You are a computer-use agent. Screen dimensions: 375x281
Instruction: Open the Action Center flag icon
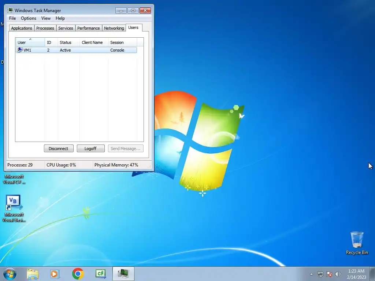click(329, 274)
